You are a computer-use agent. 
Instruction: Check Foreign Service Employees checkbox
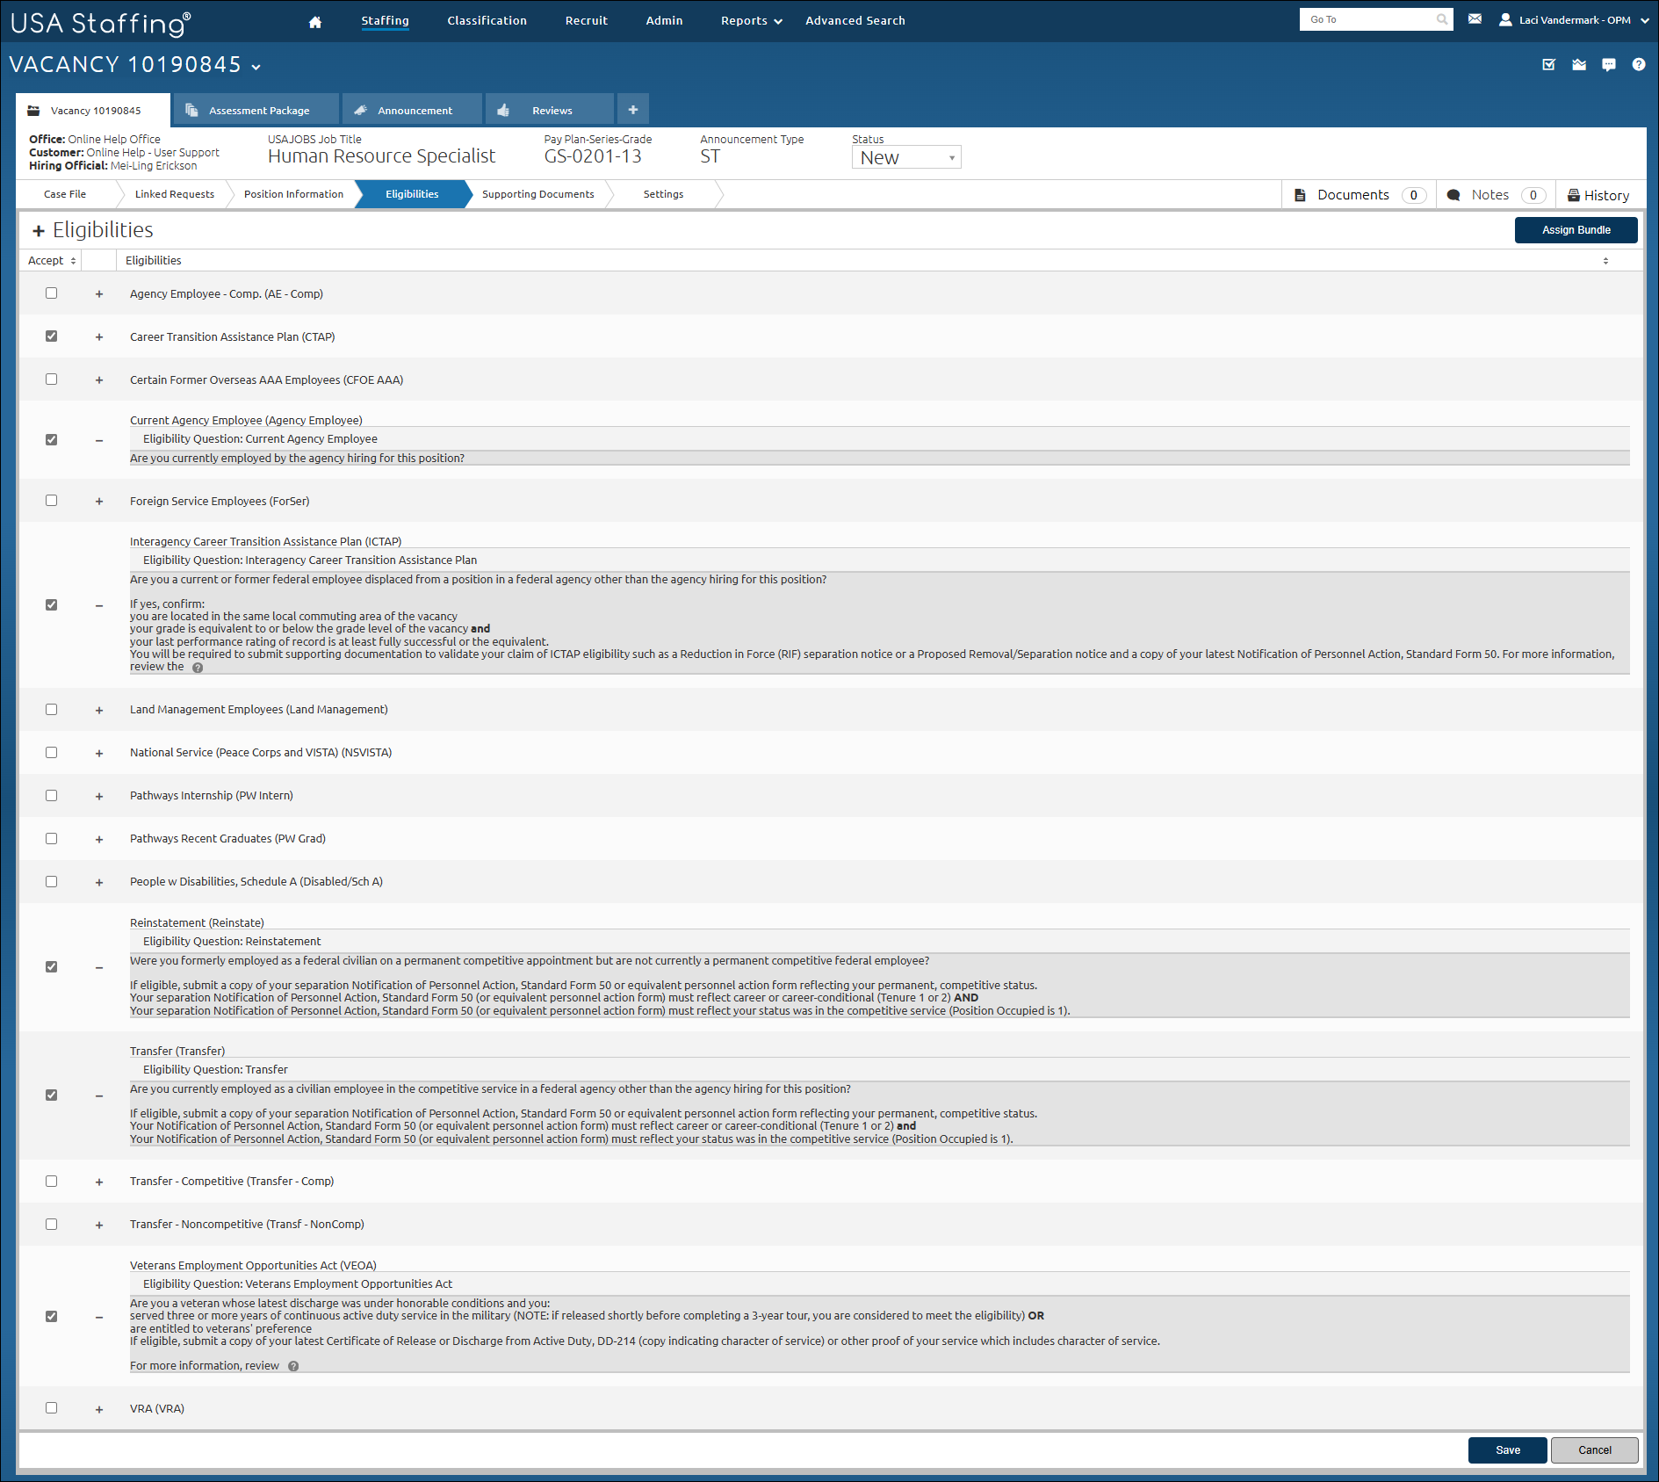pyautogui.click(x=52, y=501)
